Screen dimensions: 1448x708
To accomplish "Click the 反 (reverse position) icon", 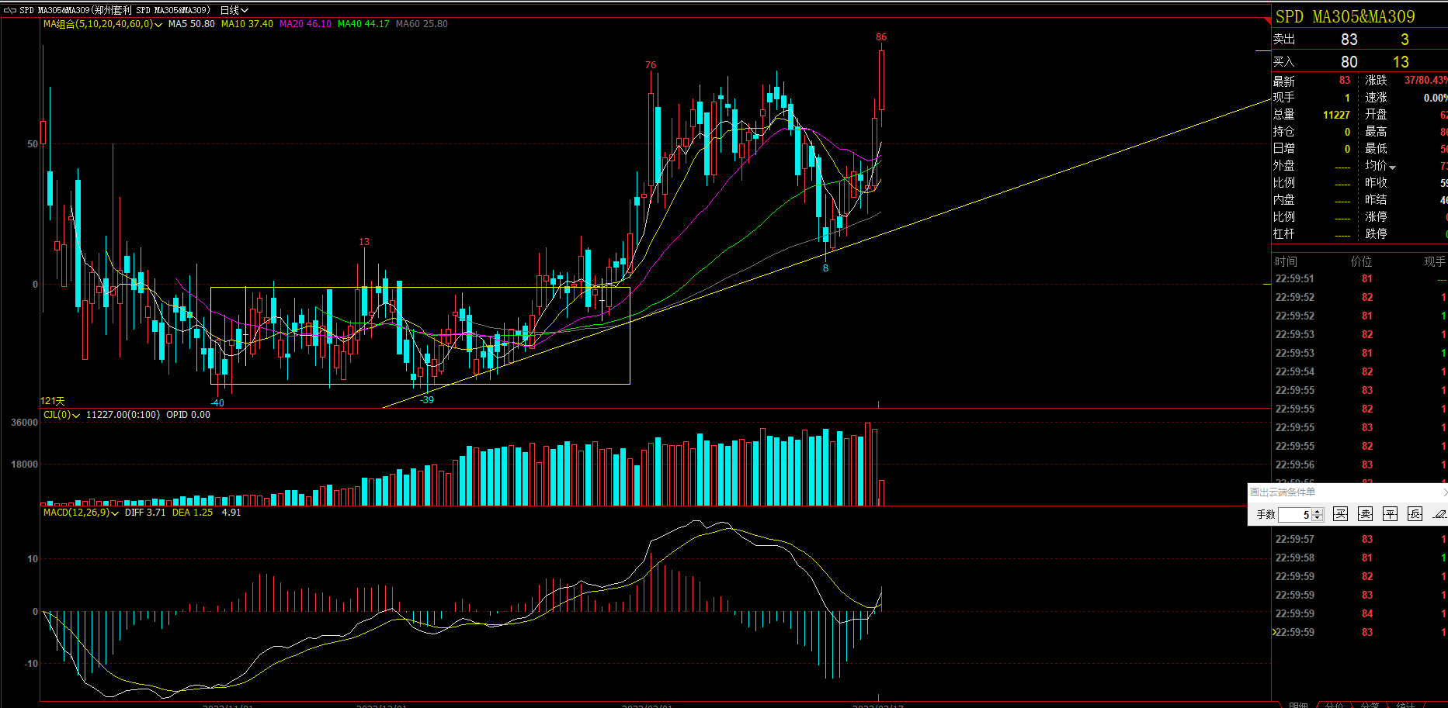I will tap(1415, 514).
